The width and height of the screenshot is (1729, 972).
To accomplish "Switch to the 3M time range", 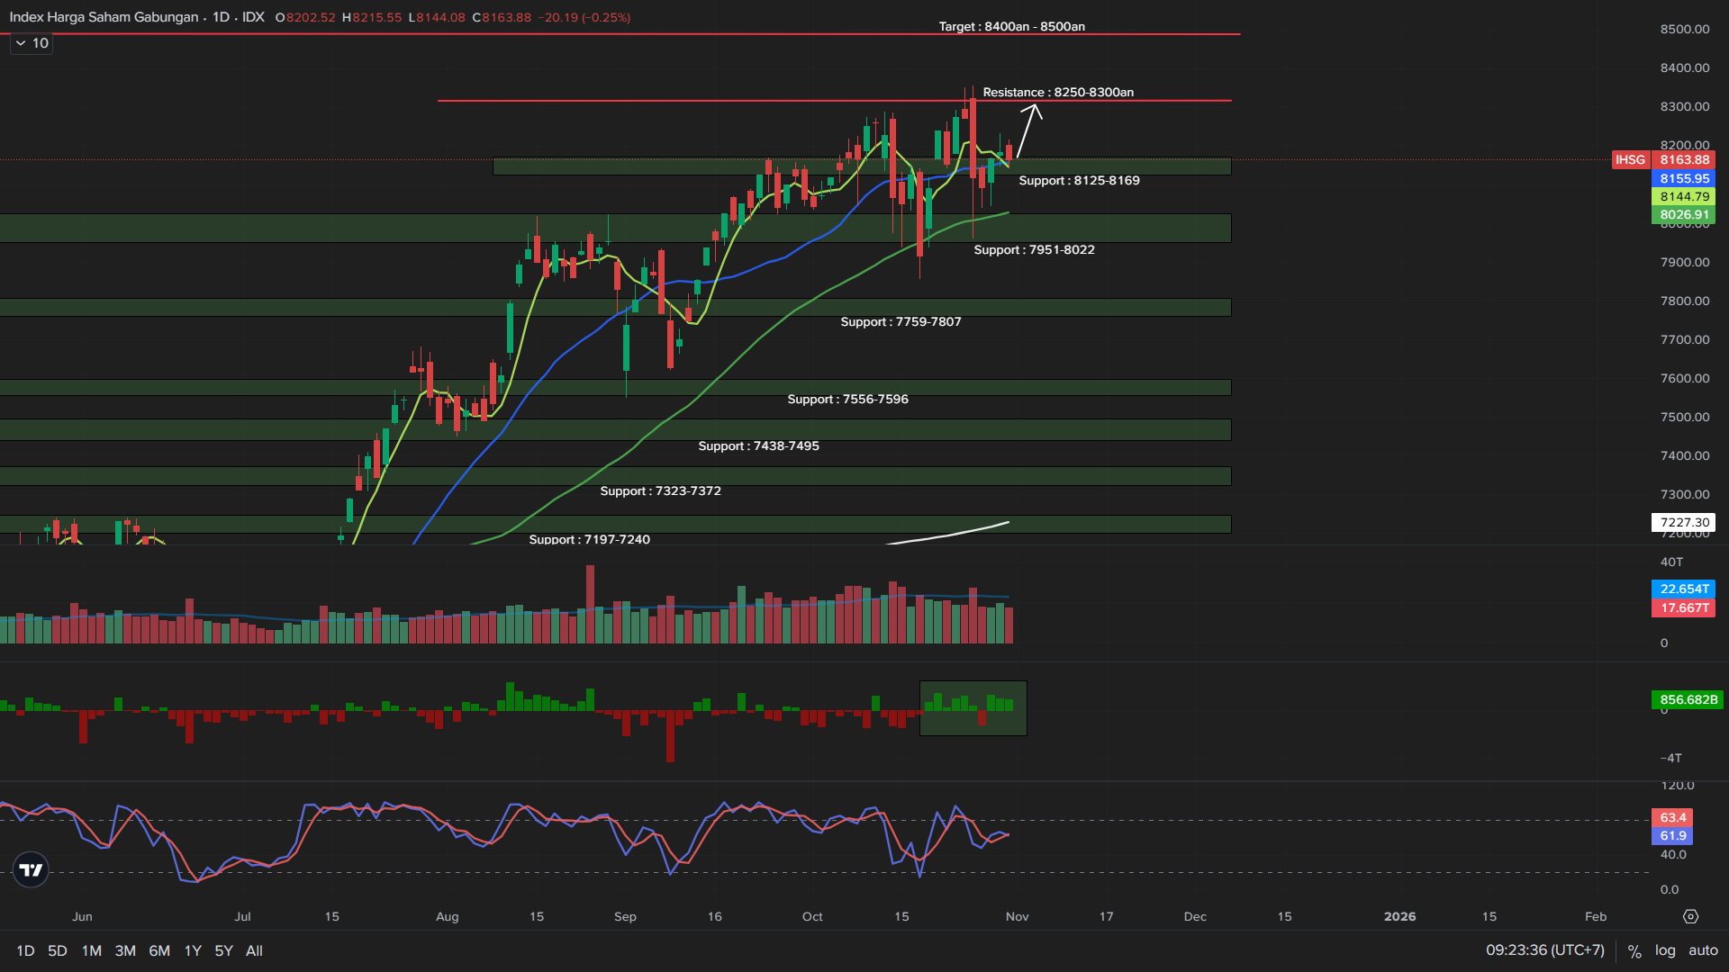I will (125, 950).
